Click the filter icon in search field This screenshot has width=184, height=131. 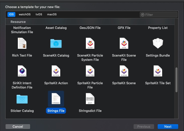(143, 15)
